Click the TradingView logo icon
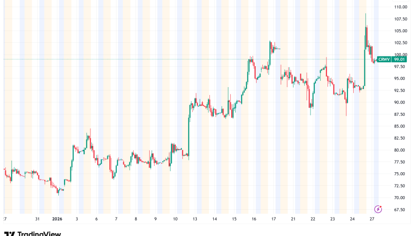This screenshot has height=236, width=414. pos(9,234)
